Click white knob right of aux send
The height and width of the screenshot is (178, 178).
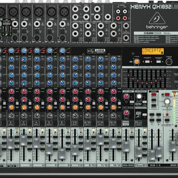click(139, 96)
